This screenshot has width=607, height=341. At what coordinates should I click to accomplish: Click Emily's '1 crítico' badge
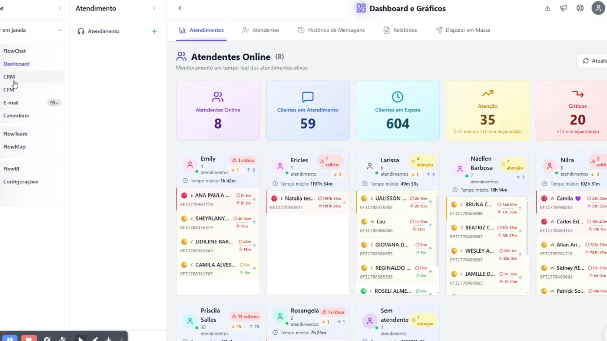243,160
